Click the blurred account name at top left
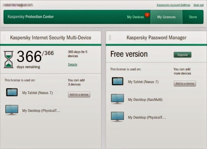 18,5
